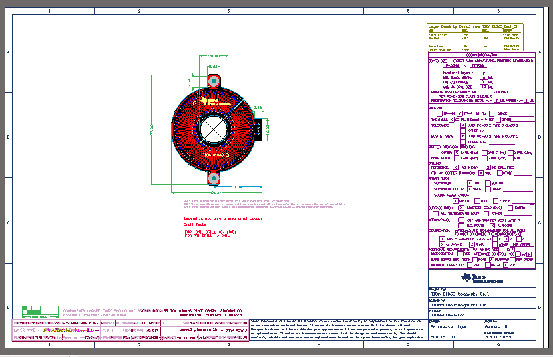
Task: Click the connector pads on the board's right tab
Action: click(258, 129)
